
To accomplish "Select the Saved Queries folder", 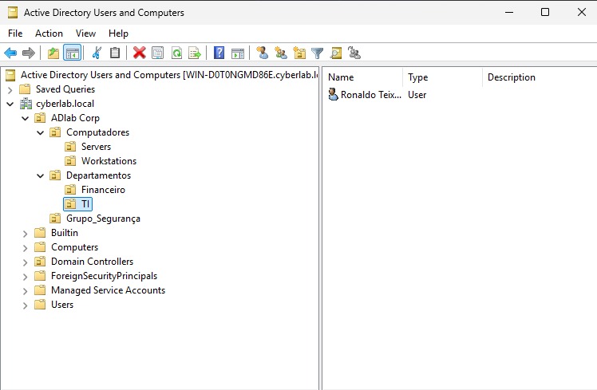I will tap(65, 89).
